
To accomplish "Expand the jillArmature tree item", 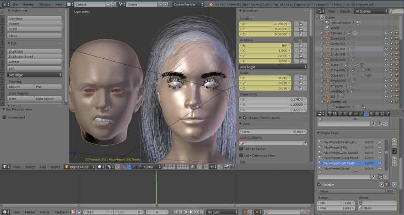I will [x=322, y=102].
